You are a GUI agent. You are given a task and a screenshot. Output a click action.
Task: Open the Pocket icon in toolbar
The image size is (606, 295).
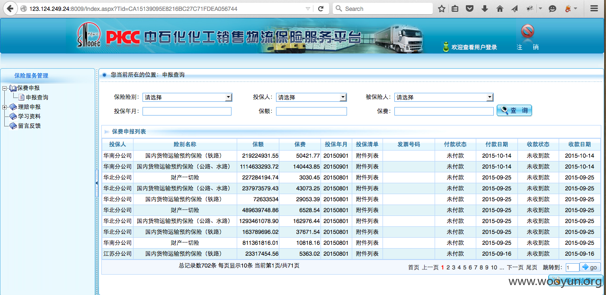[x=470, y=9]
